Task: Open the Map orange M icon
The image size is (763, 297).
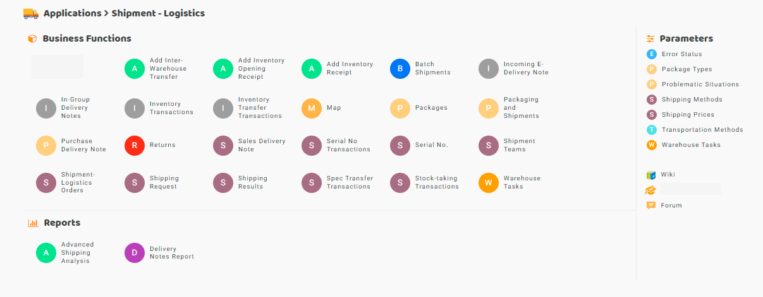Action: (x=312, y=108)
